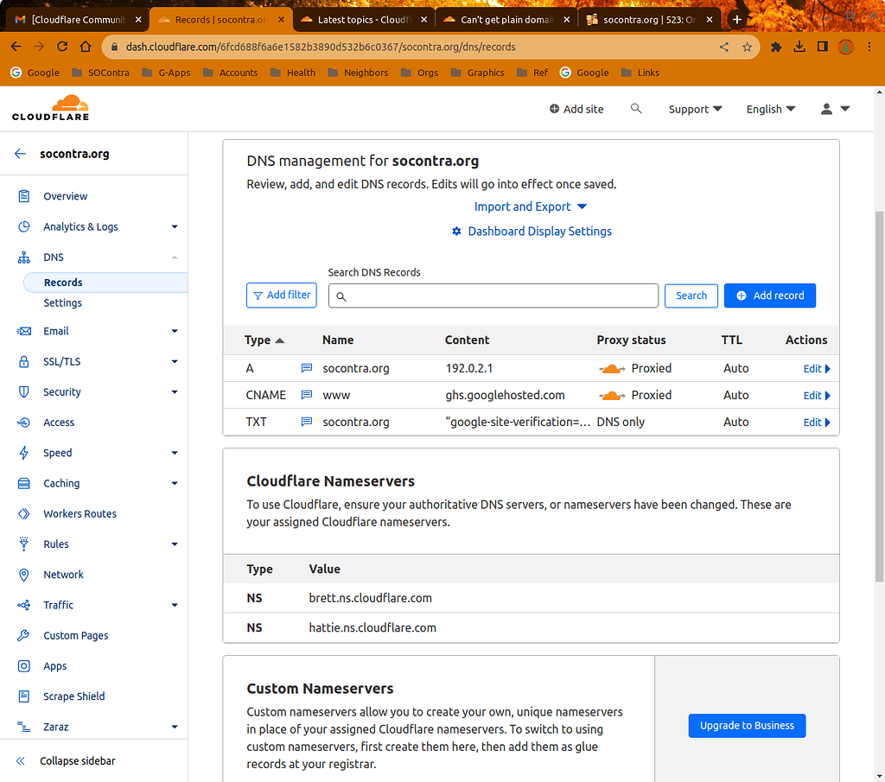Click the bookmark star in address bar
885x782 pixels.
pos(748,47)
